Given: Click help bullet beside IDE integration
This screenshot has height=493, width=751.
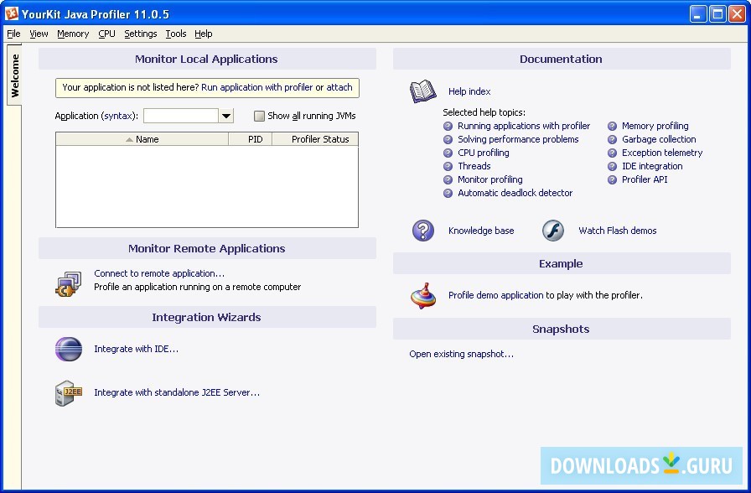Looking at the screenshot, I should pos(612,166).
